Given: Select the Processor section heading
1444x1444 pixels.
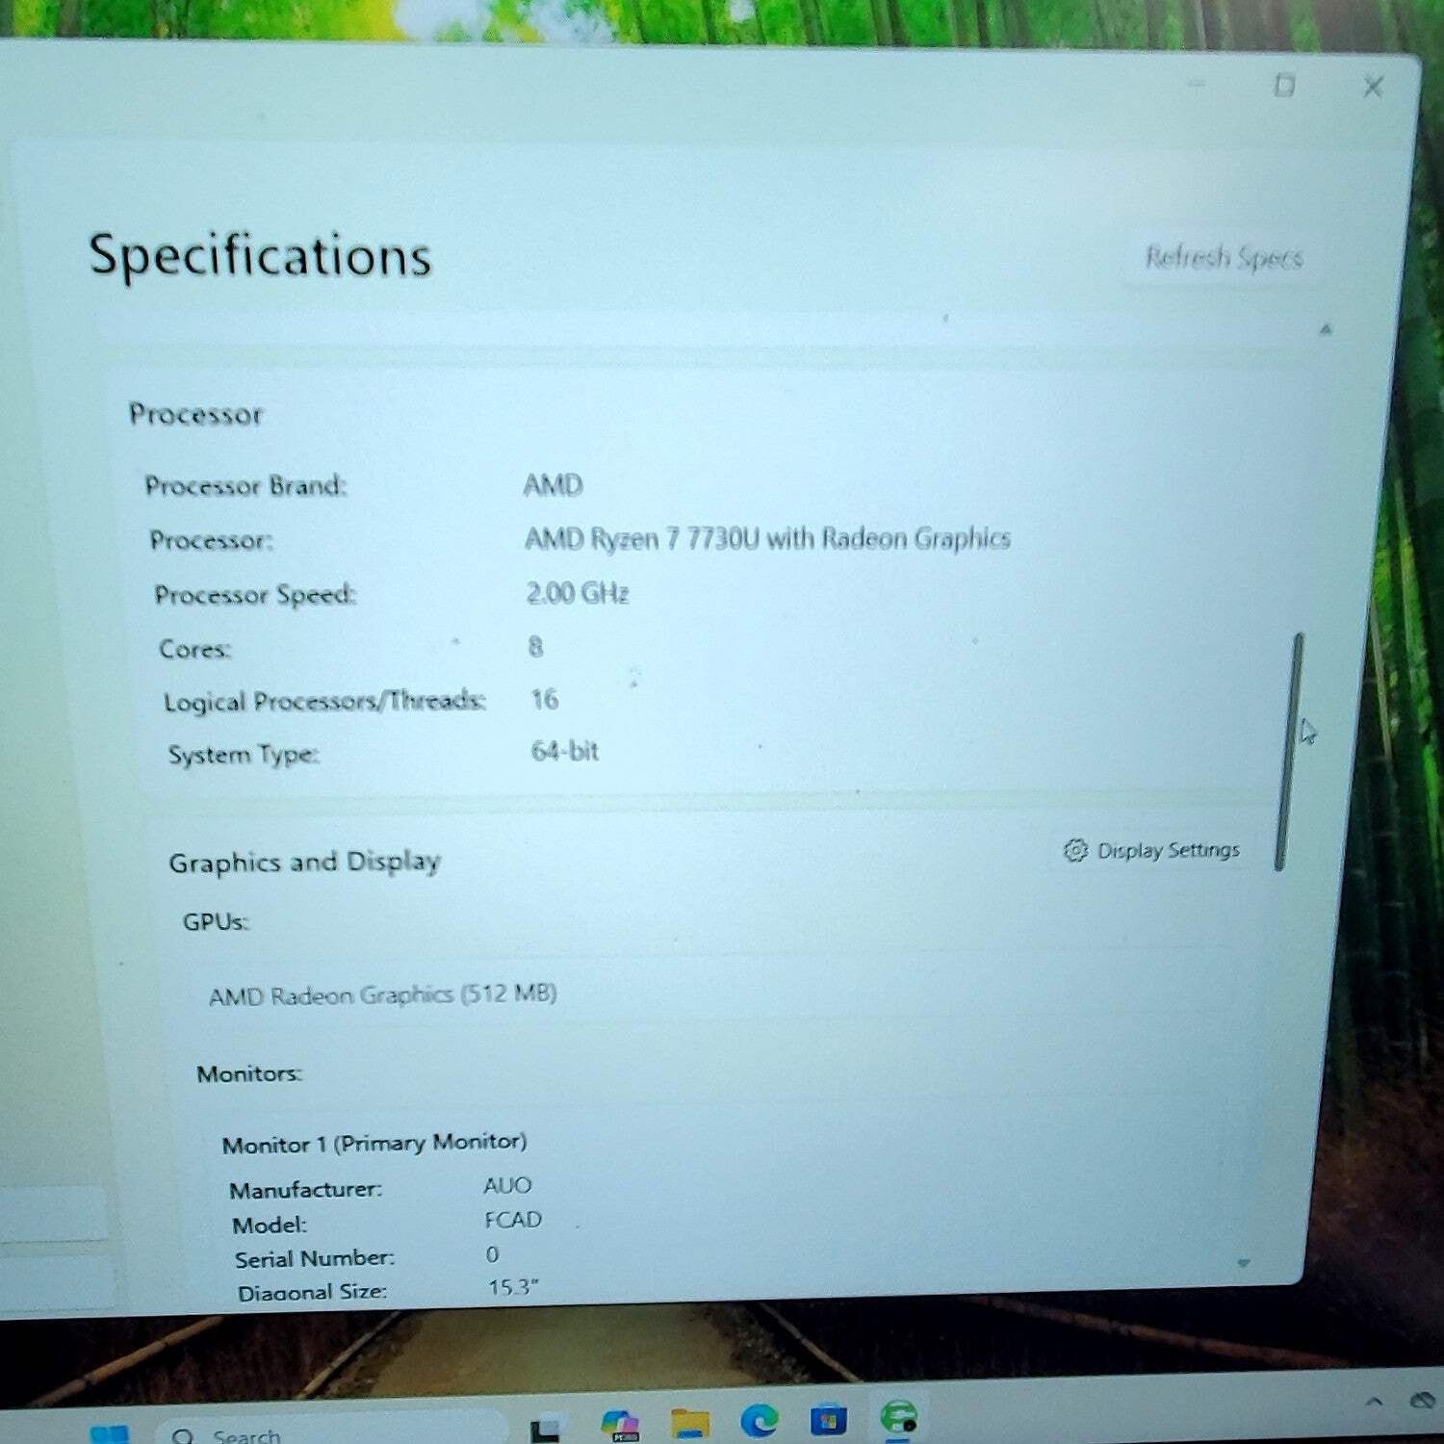Looking at the screenshot, I should click(x=195, y=415).
